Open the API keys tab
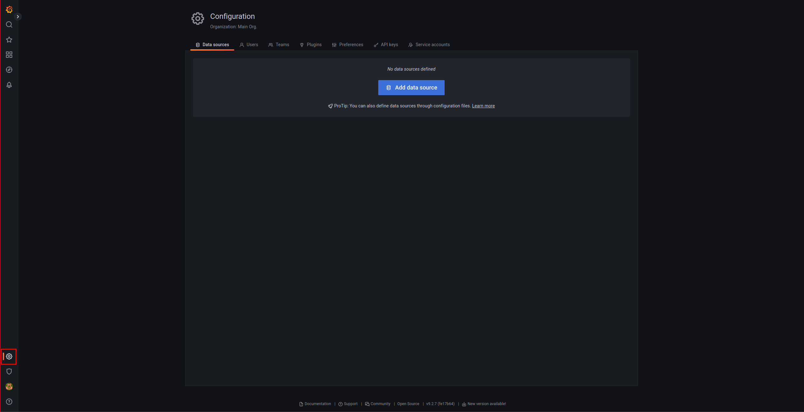 (x=386, y=45)
